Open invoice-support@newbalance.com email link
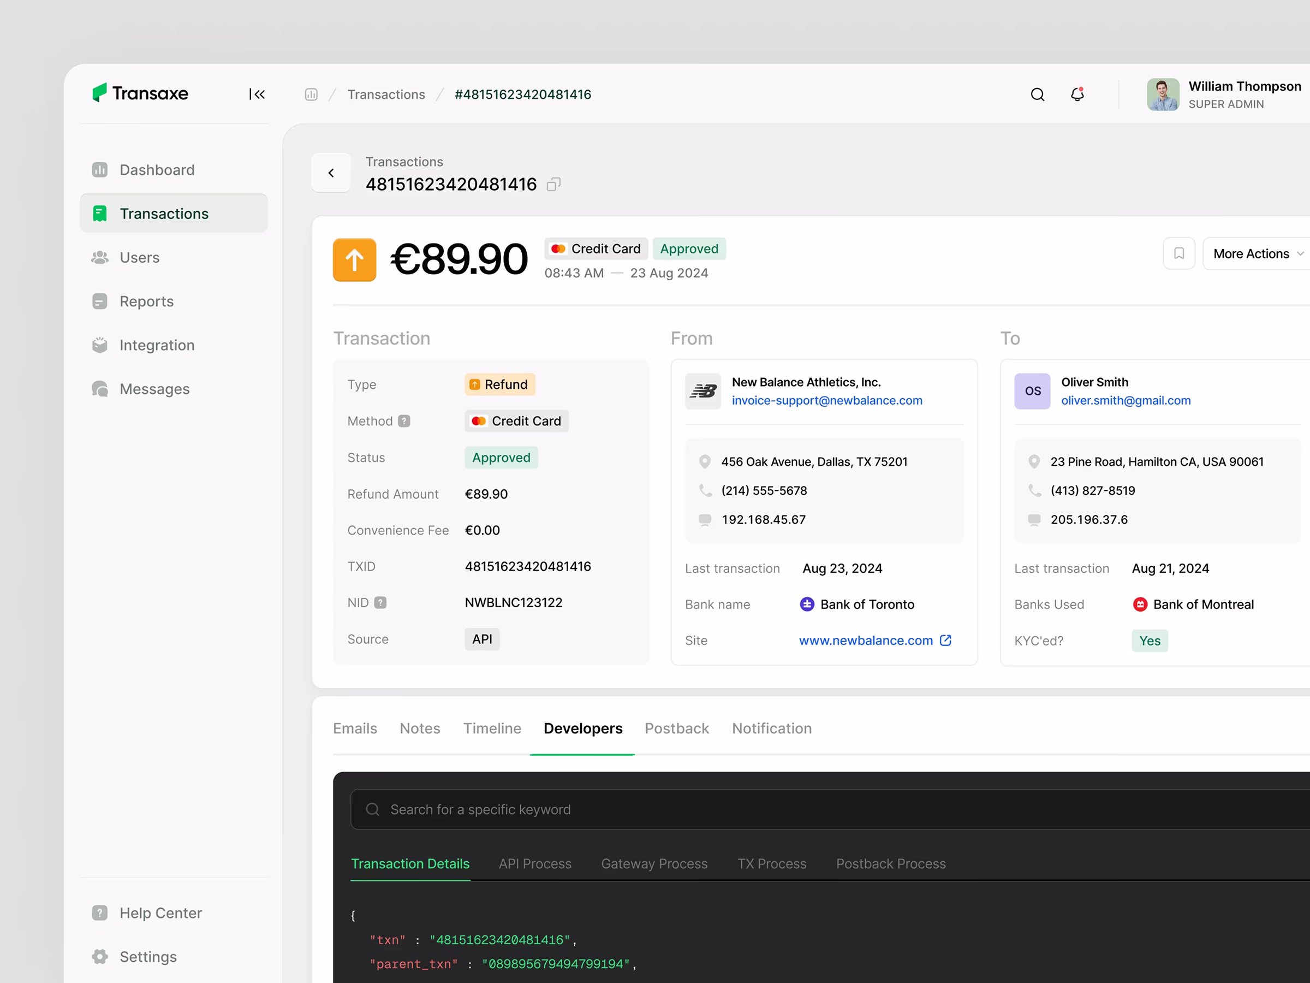Image resolution: width=1310 pixels, height=983 pixels. (827, 400)
